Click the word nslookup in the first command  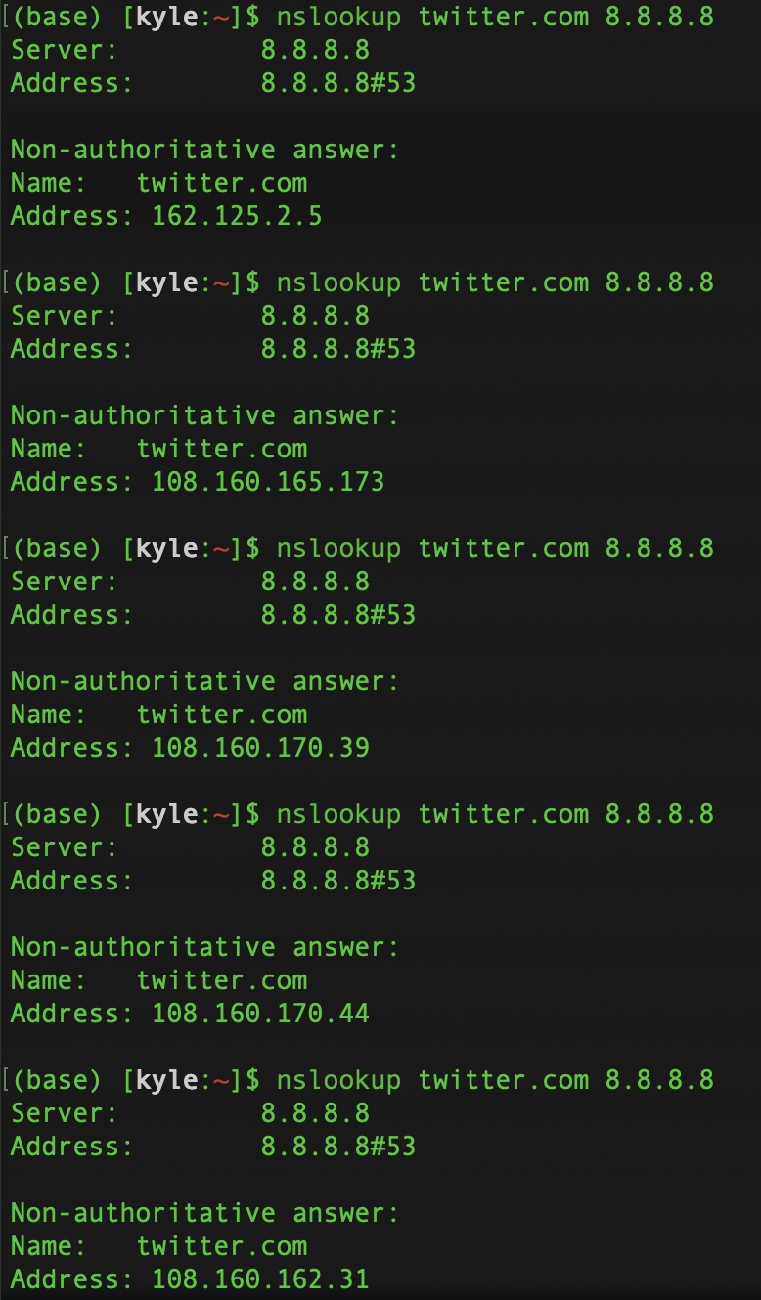[337, 17]
